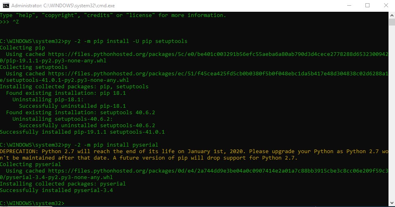Maximize the cmd.exe window

(x=367, y=6)
